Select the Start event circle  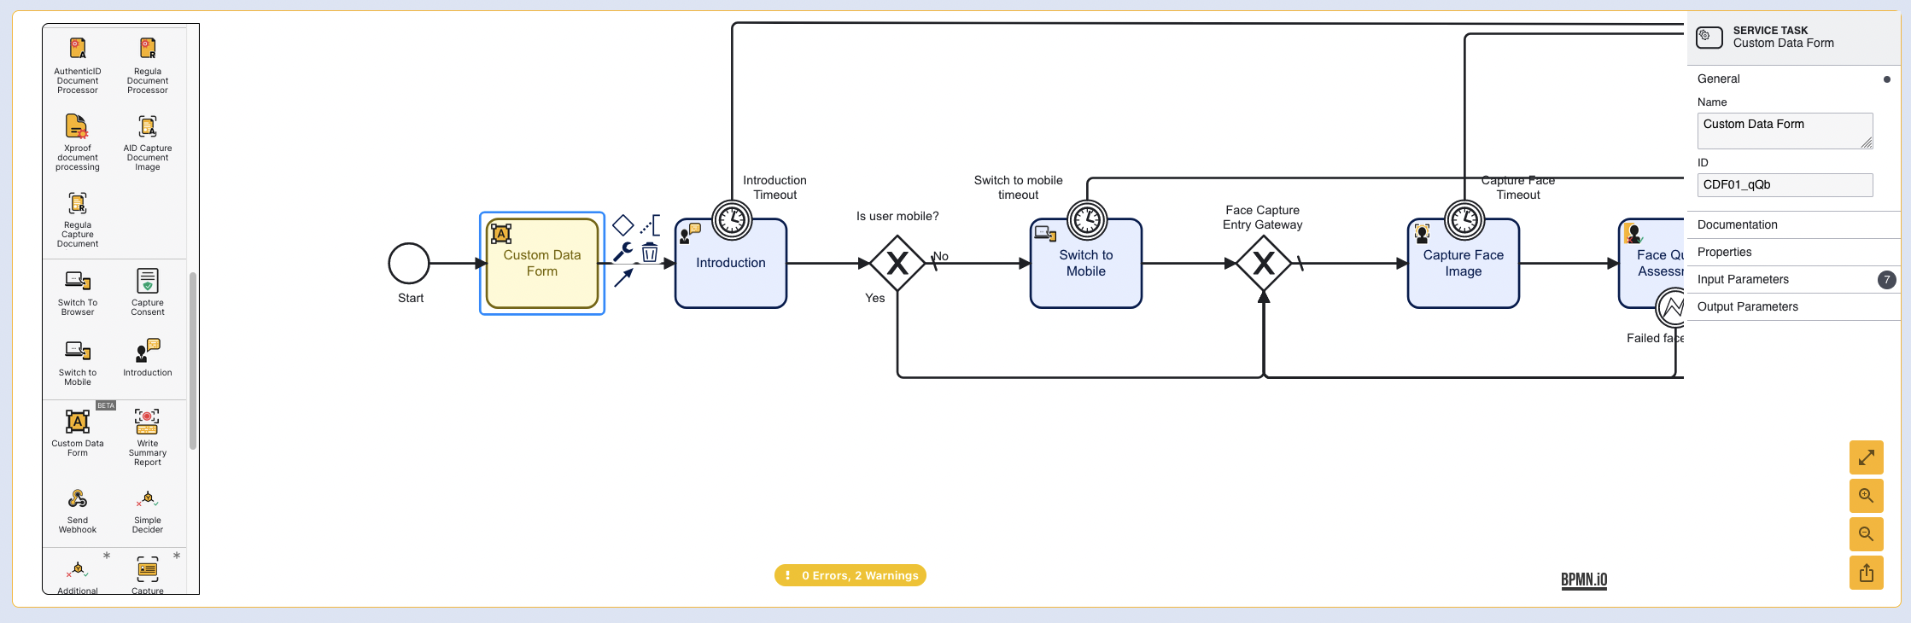[409, 264]
